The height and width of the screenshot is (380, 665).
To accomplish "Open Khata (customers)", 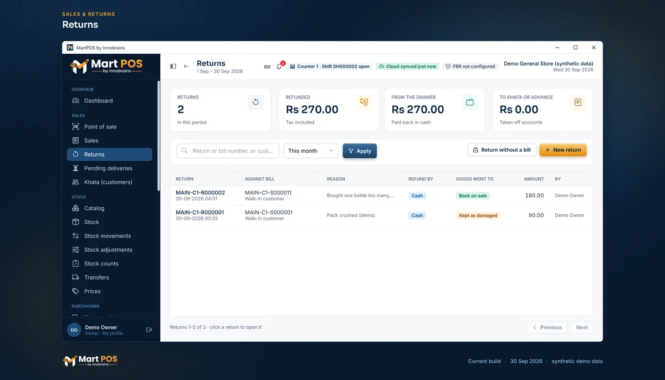I will pos(110,182).
